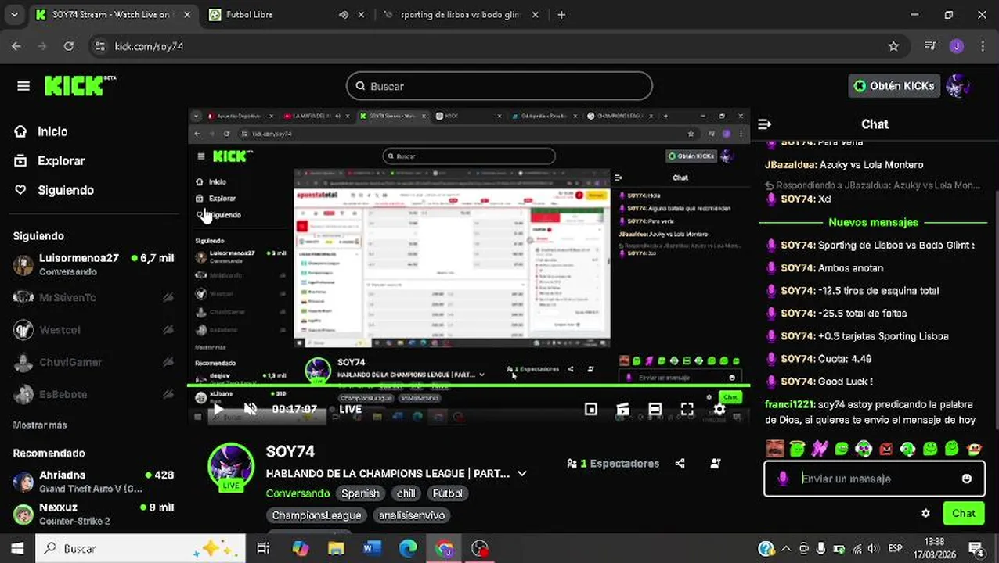Open the emoji picker in chat input
The height and width of the screenshot is (563, 999).
967,479
